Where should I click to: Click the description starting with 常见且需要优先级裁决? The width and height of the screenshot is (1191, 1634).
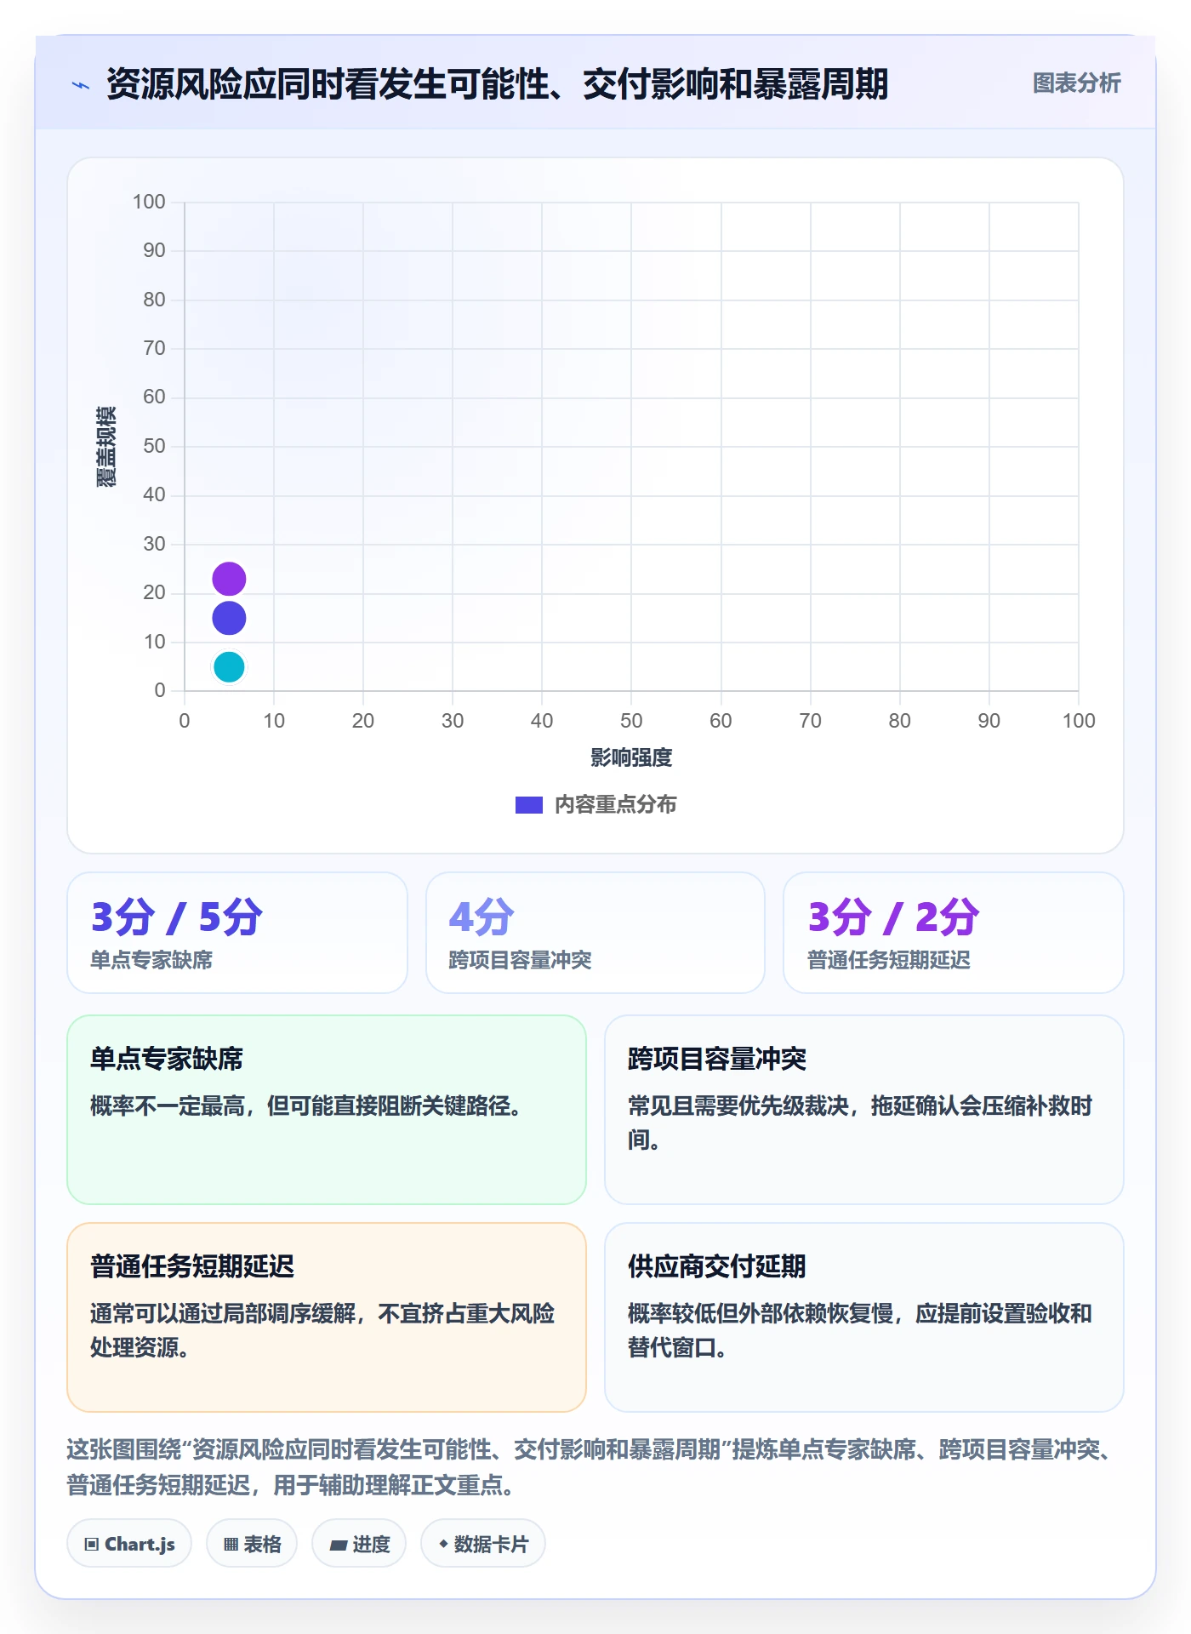[860, 1123]
